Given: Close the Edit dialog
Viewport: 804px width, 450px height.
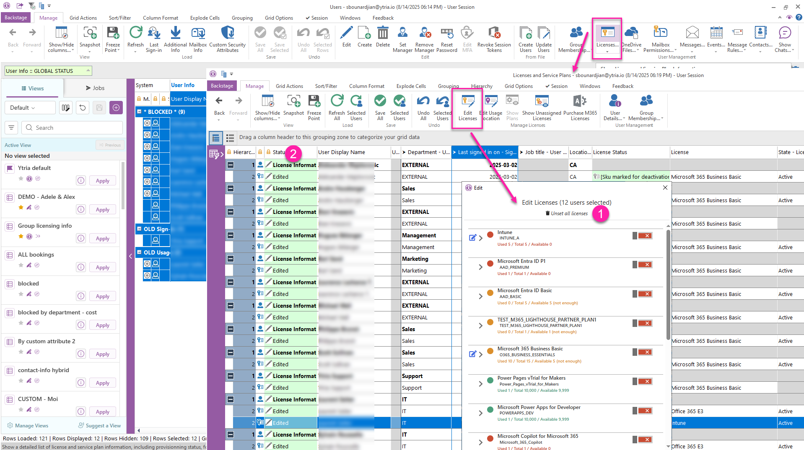Looking at the screenshot, I should coord(665,188).
